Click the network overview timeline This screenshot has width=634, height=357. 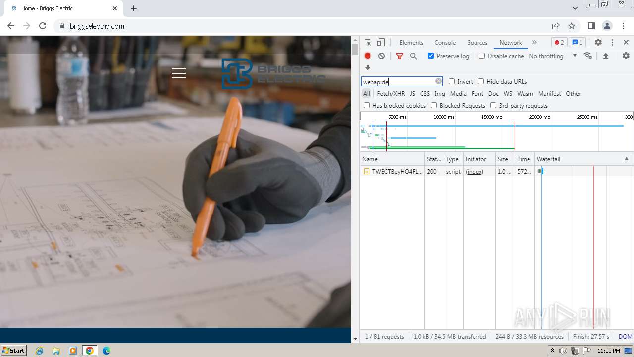(x=496, y=131)
